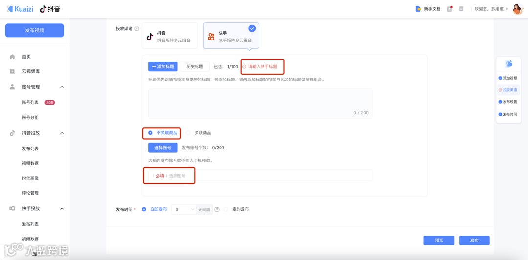Click the 添加标题 button
This screenshot has width=528, height=260.
(x=163, y=66)
